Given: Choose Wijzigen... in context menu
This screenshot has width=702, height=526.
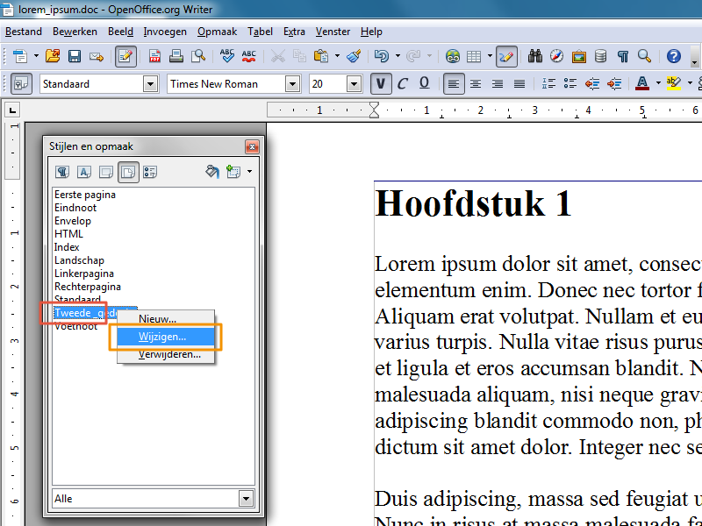Looking at the screenshot, I should click(x=166, y=337).
